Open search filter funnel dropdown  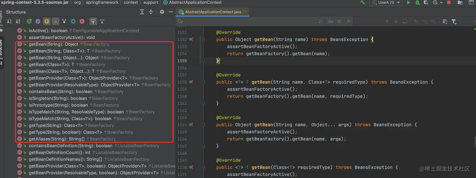(x=454, y=21)
